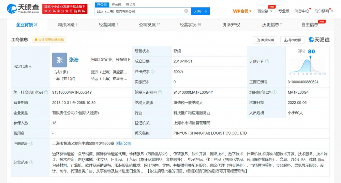The image size is (341, 183).
Task: Select the 查老板 search tab
Action: click(x=116, y=4)
